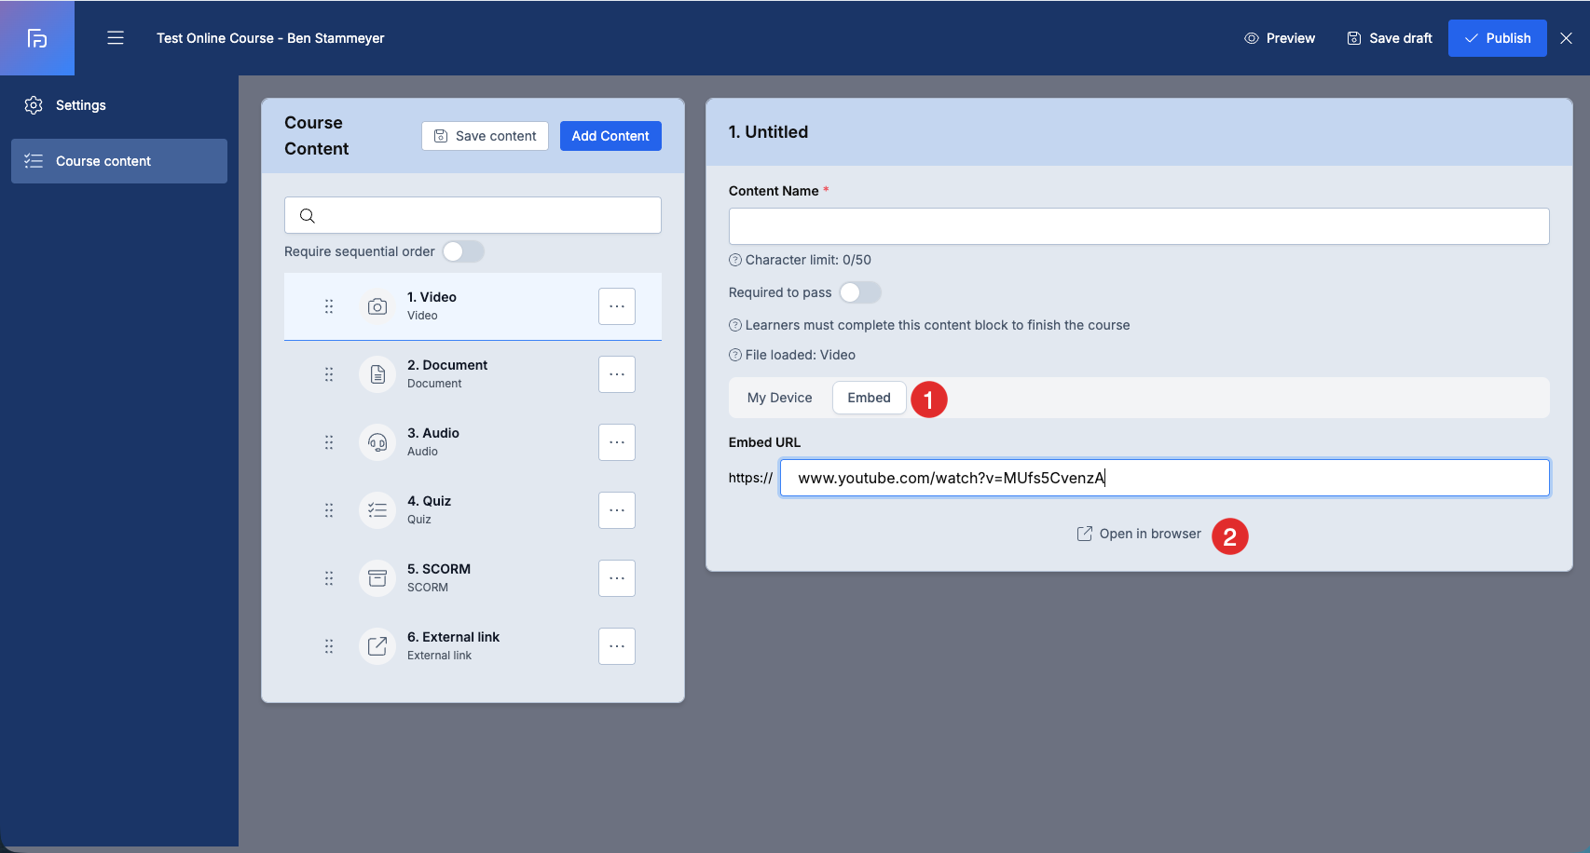The height and width of the screenshot is (853, 1590).
Task: Open Settings in the sidebar
Action: 119,105
